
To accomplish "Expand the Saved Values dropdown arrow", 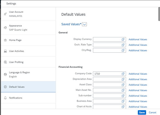I will click(x=84, y=24).
